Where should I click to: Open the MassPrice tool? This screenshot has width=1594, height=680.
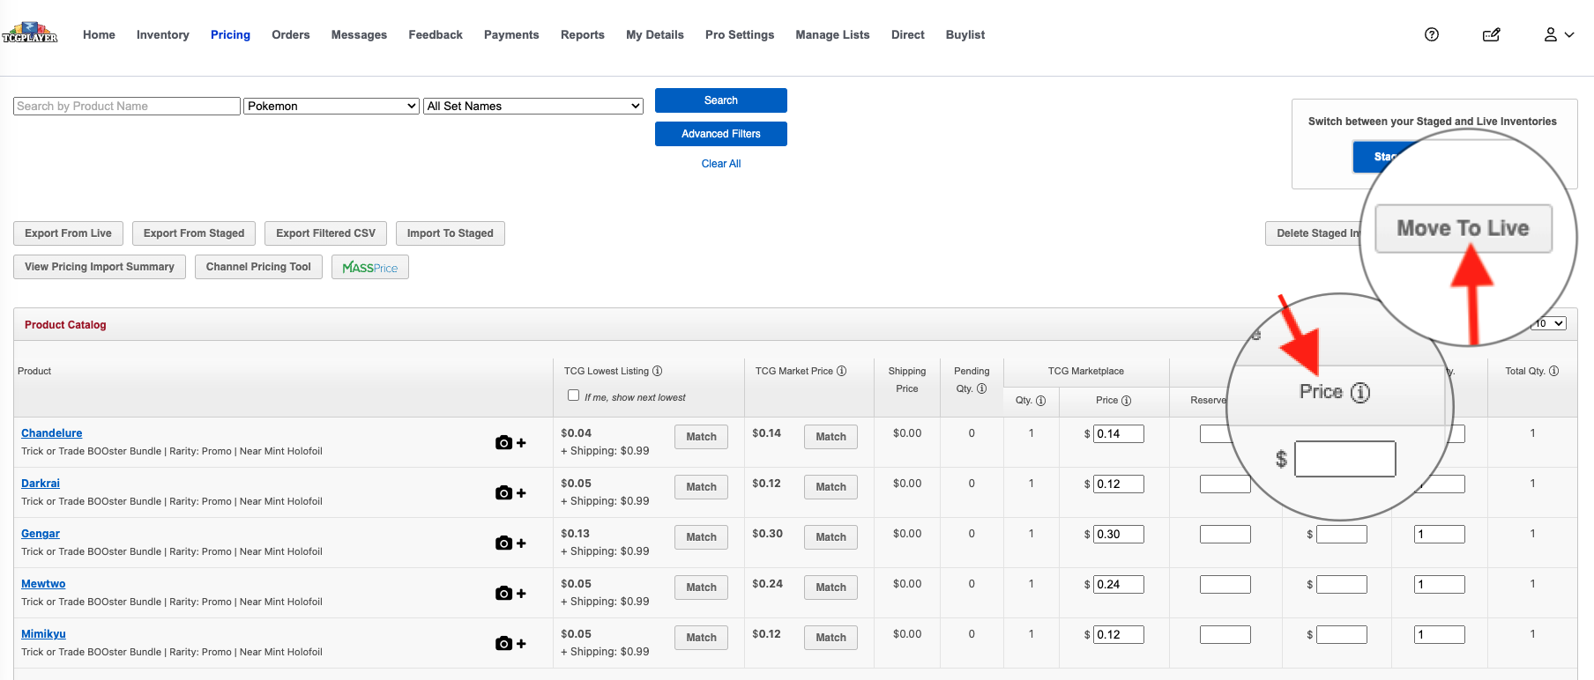point(370,267)
